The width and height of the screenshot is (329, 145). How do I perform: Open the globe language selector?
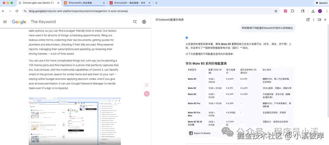coord(144,22)
